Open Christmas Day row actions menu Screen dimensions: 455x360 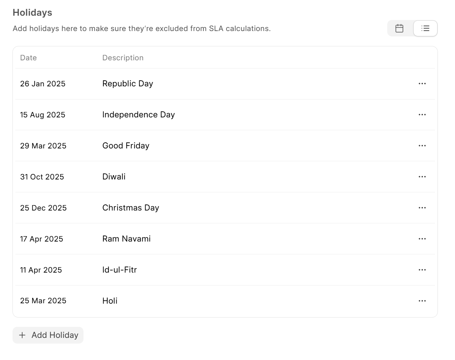point(422,208)
